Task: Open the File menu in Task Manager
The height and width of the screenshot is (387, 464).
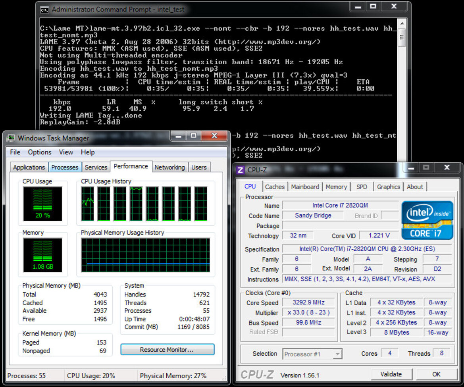Action: (x=15, y=152)
